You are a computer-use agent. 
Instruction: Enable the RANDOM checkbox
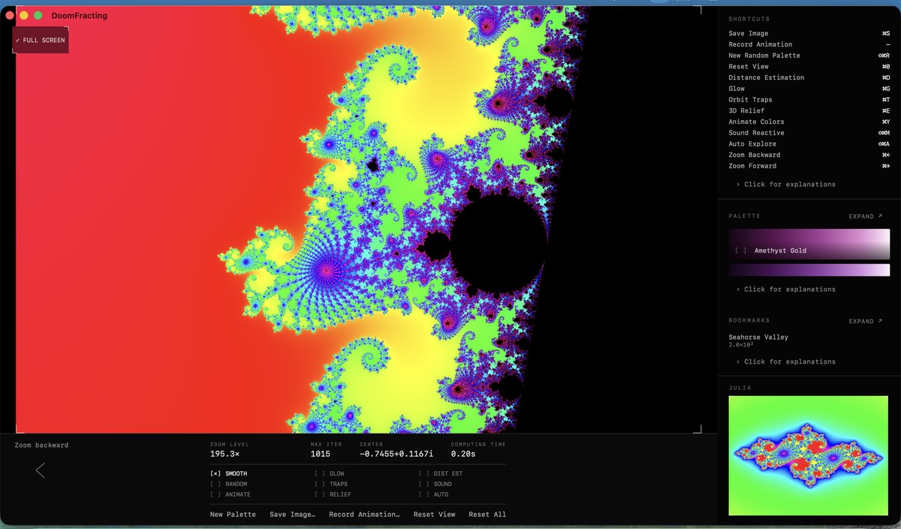(x=215, y=484)
